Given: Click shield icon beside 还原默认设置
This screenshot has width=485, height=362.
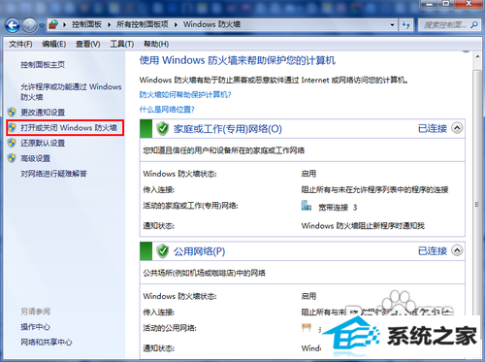Looking at the screenshot, I should (12, 143).
